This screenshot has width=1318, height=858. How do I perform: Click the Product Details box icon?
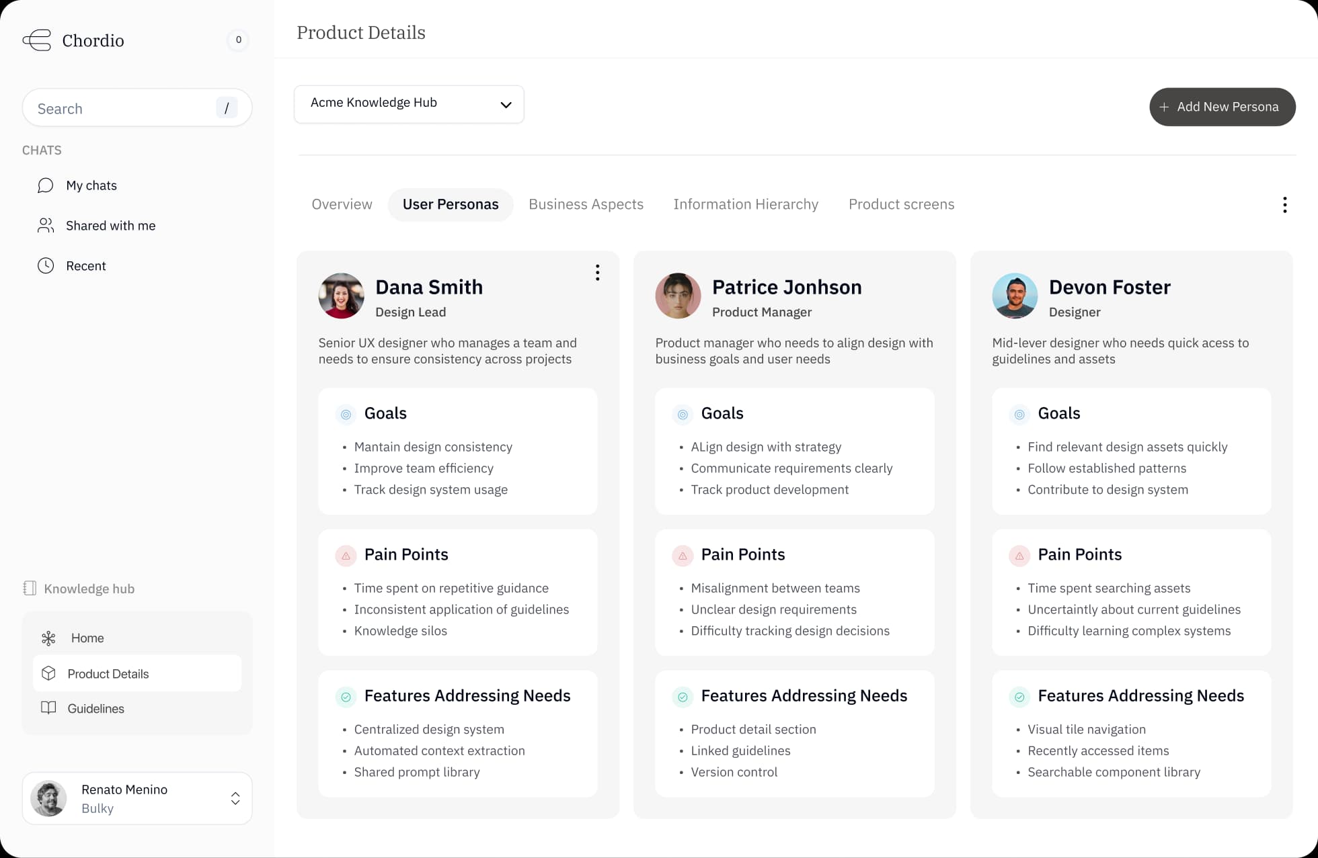coord(48,673)
